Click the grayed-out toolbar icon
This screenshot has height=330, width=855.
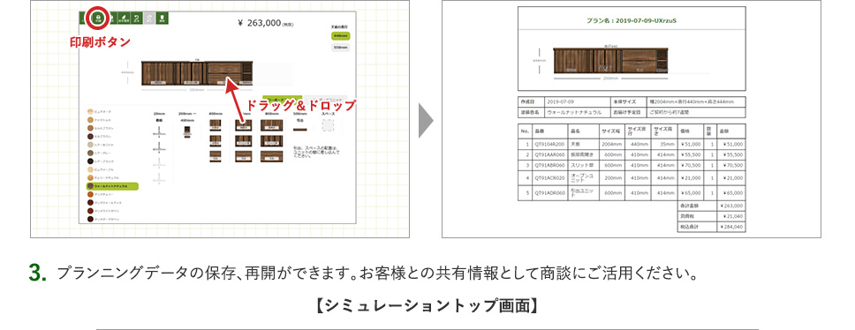(x=149, y=18)
